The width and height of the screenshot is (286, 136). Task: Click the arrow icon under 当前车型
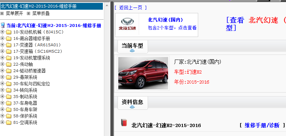point(132,51)
